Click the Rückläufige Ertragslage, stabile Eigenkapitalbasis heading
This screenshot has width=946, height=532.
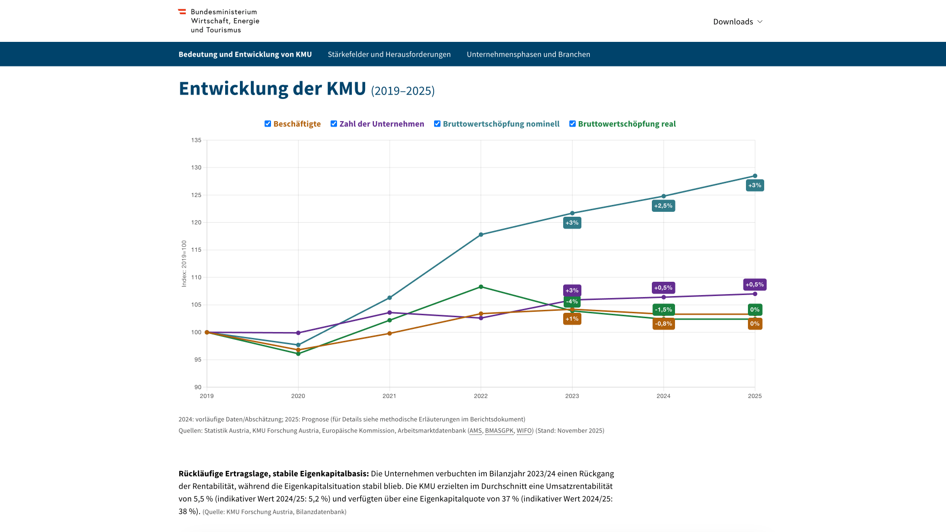[x=273, y=473]
